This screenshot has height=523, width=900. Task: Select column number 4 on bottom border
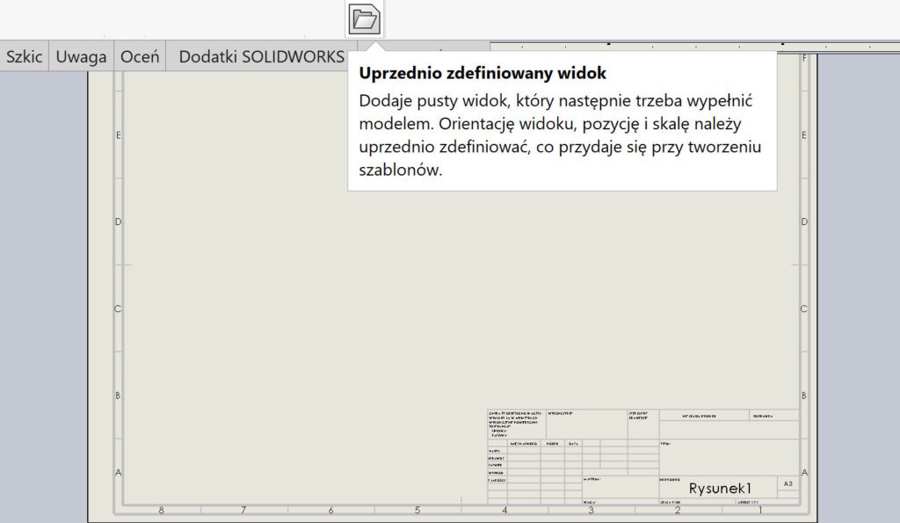click(504, 508)
